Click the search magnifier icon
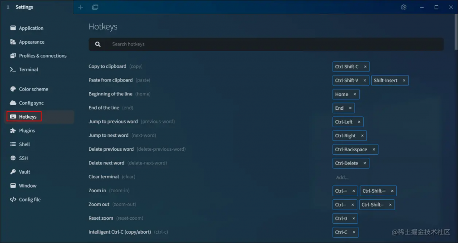Viewport: 458px width, 243px height. coord(98,44)
